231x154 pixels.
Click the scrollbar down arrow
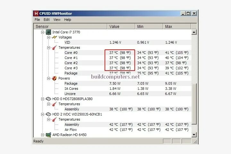pos(194,134)
